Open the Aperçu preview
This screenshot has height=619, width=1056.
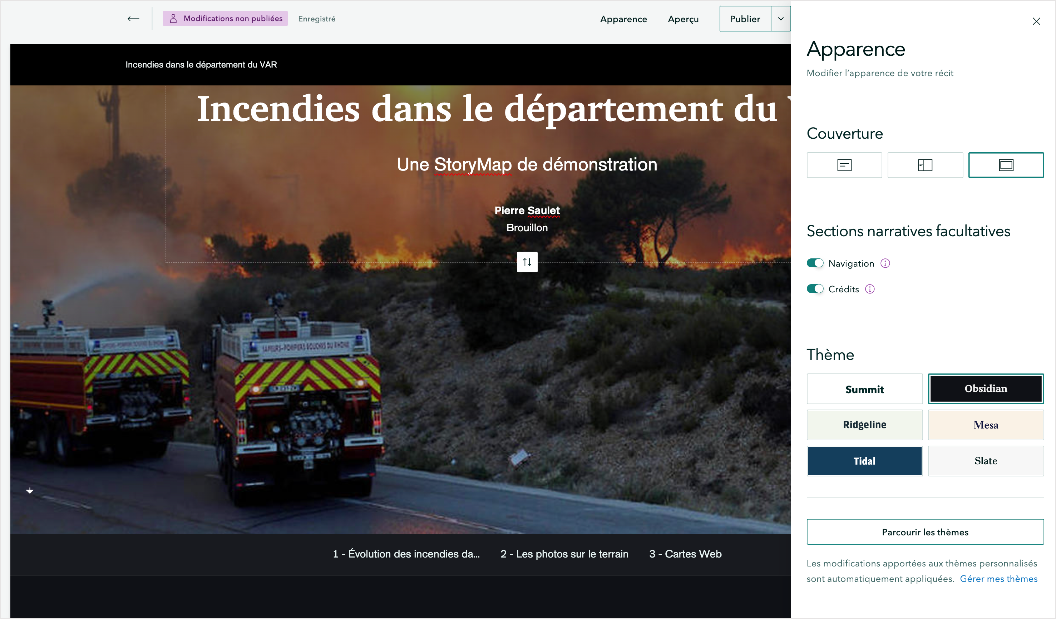(683, 19)
